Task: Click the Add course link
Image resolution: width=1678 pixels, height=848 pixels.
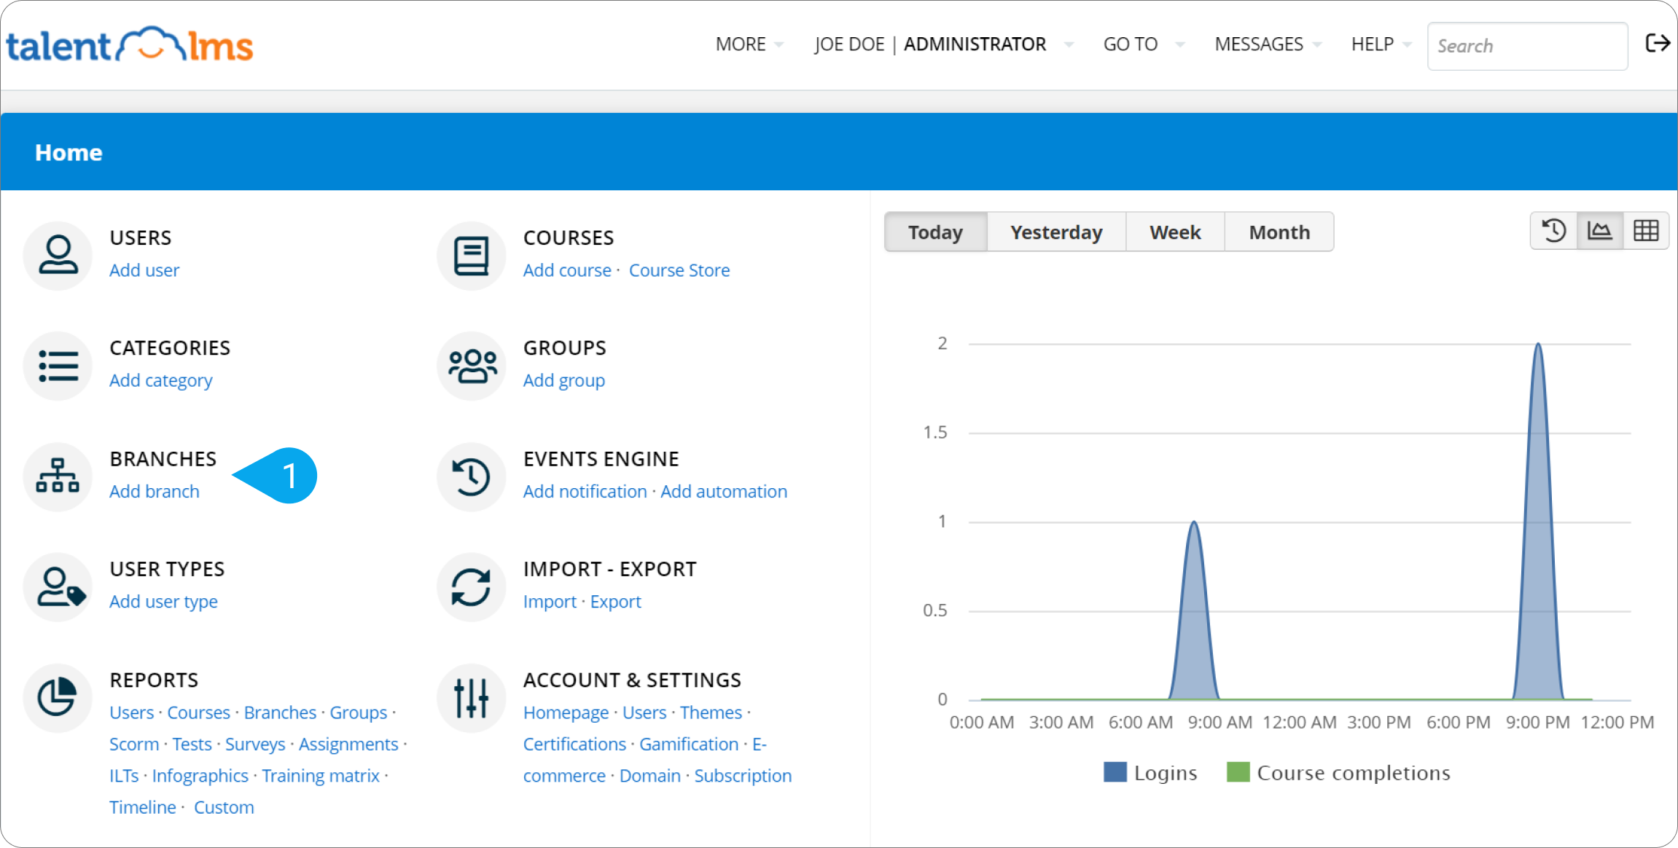Action: (x=567, y=270)
